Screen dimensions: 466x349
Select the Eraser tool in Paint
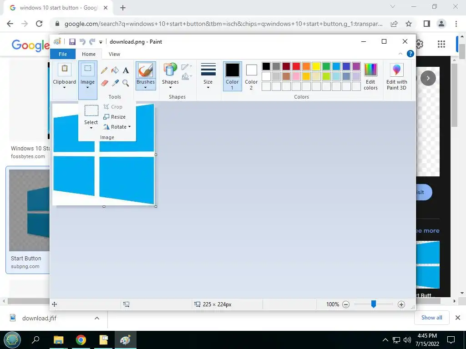click(x=104, y=83)
